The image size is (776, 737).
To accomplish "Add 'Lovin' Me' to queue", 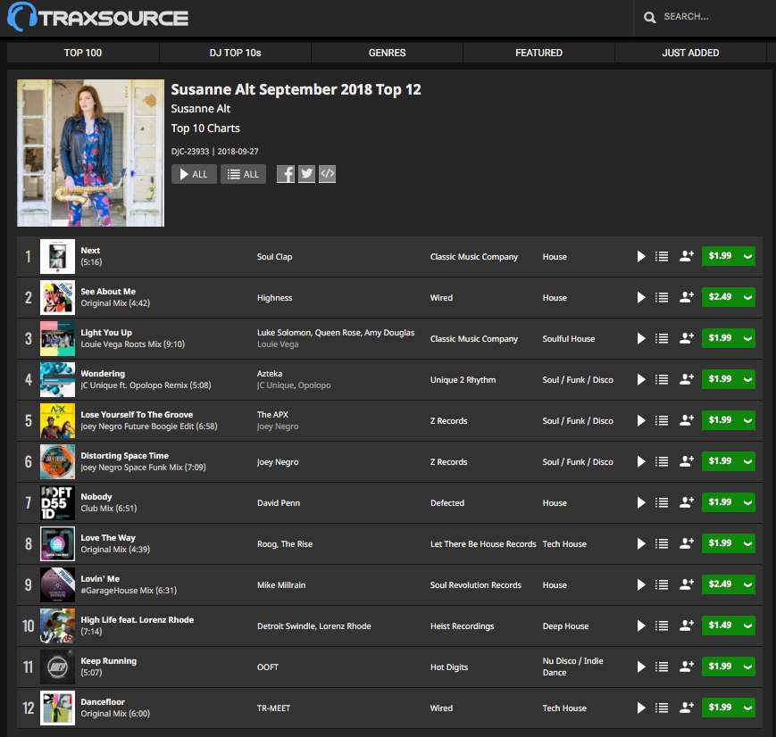I will (662, 584).
